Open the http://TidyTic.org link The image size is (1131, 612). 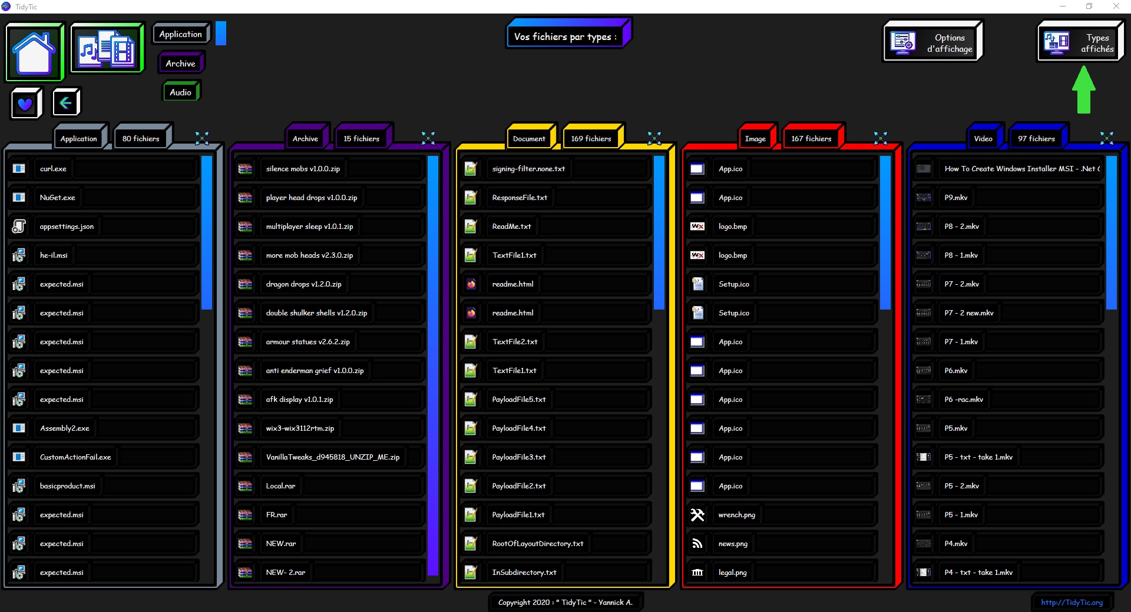click(1072, 603)
